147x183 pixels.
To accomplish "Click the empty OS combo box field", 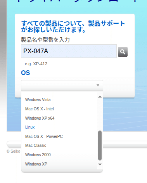I will click(57, 85).
